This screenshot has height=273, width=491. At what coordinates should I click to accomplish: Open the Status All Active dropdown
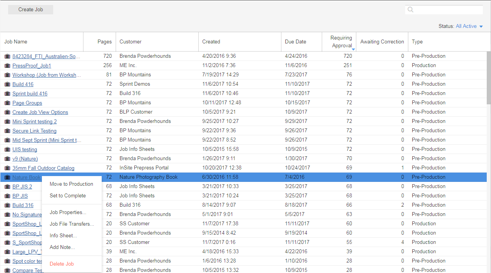pos(469,26)
